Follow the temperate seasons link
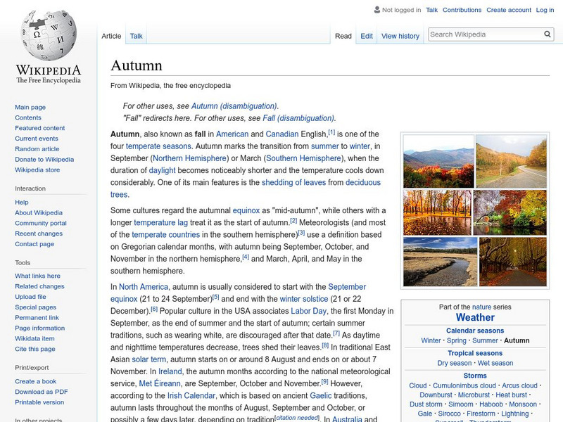 (158, 146)
